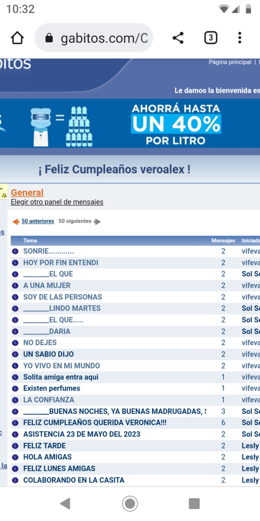Click the gray right arrow for next topics
Image resolution: width=260 pixels, height=521 pixels.
(97, 221)
